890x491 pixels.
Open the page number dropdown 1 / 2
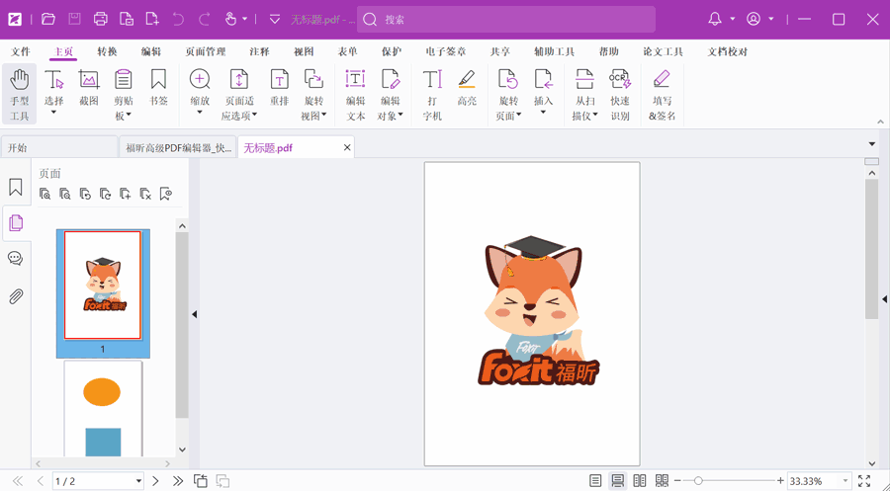138,481
